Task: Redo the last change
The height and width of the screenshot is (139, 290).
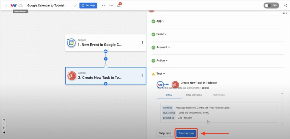Action: (x=111, y=6)
